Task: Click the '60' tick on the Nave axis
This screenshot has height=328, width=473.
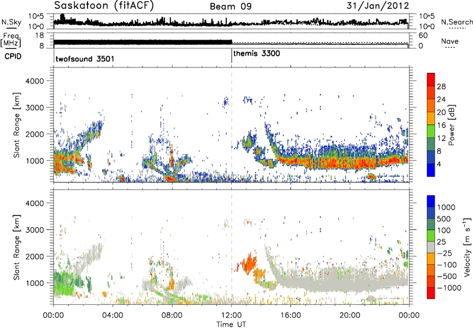Action: [423, 36]
